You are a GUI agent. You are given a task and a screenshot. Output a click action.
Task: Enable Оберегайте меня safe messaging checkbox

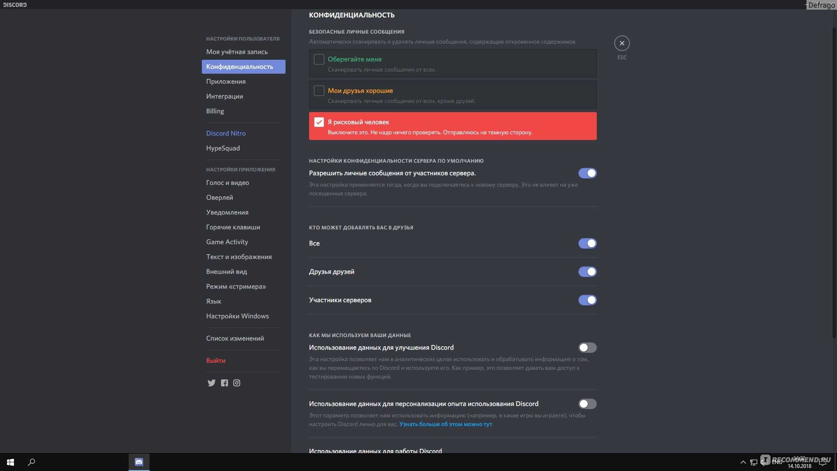click(319, 59)
